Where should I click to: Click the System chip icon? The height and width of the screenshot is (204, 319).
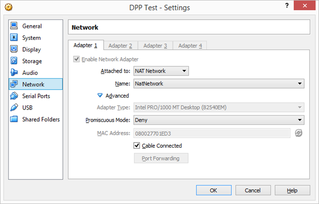click(14, 38)
